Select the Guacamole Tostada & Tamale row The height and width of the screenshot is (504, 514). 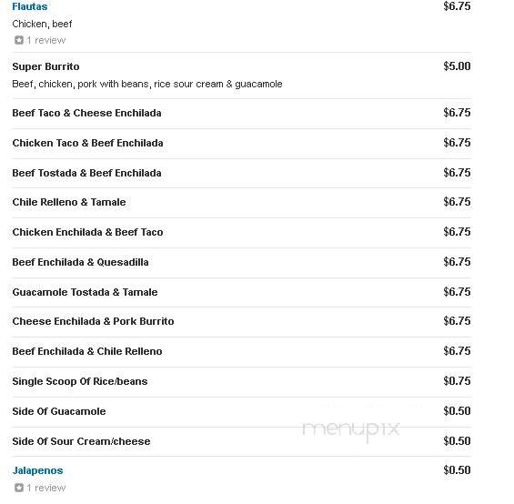242,292
